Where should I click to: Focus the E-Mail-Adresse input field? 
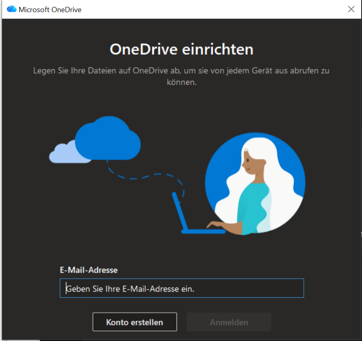(x=182, y=288)
